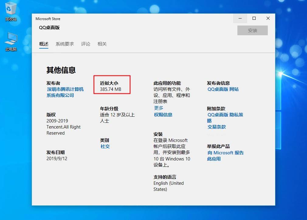Viewport: 307px width, 220px height.
Task: Click the 近似大小 label
Action: tap(109, 83)
